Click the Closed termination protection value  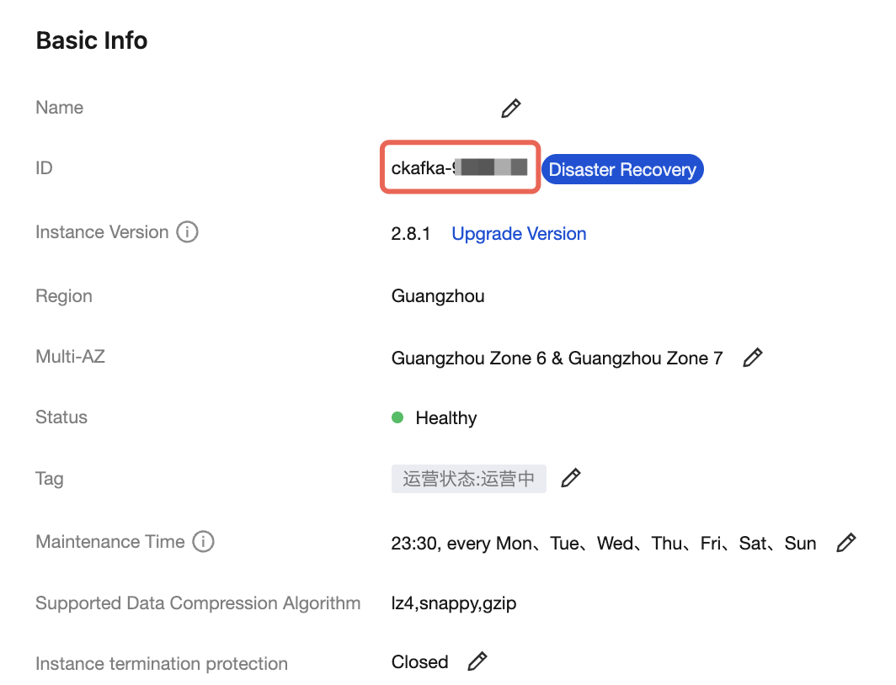tap(419, 662)
